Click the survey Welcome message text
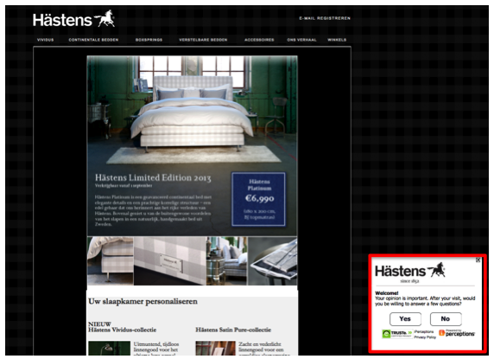The width and height of the screenshot is (494, 359). point(425,298)
